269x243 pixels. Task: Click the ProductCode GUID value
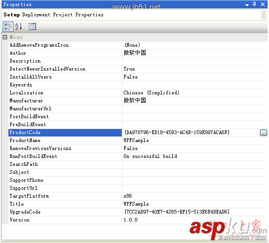click(177, 133)
